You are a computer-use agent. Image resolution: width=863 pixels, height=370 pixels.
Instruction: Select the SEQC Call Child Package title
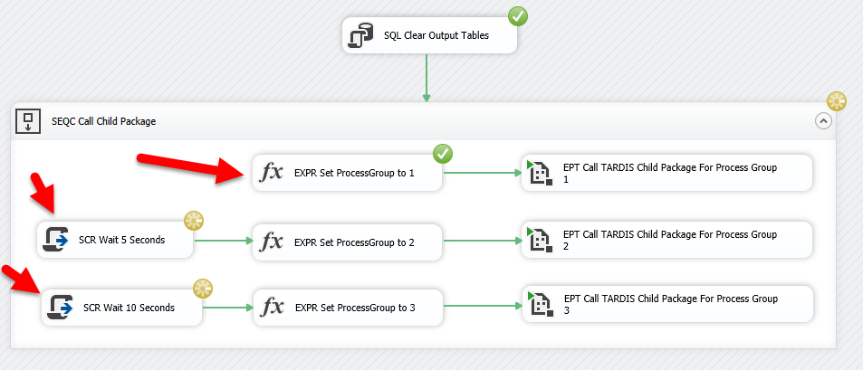coord(104,121)
